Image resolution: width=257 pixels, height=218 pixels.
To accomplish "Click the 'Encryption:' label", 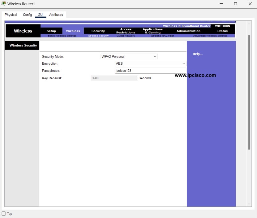I will click(50, 63).
